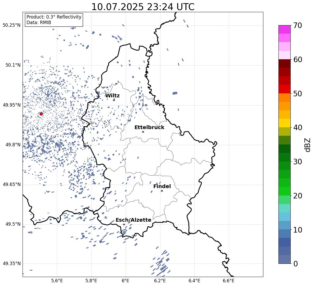This screenshot has height=286, width=314.
Task: Click the title '10.07.2025 23:24 UTC'
Action: tap(143, 7)
